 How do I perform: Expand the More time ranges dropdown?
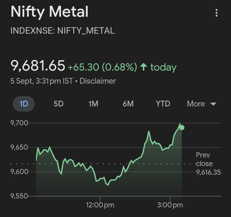(x=201, y=104)
